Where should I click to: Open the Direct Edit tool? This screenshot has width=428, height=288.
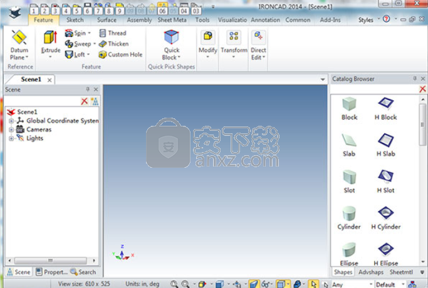coord(258,45)
